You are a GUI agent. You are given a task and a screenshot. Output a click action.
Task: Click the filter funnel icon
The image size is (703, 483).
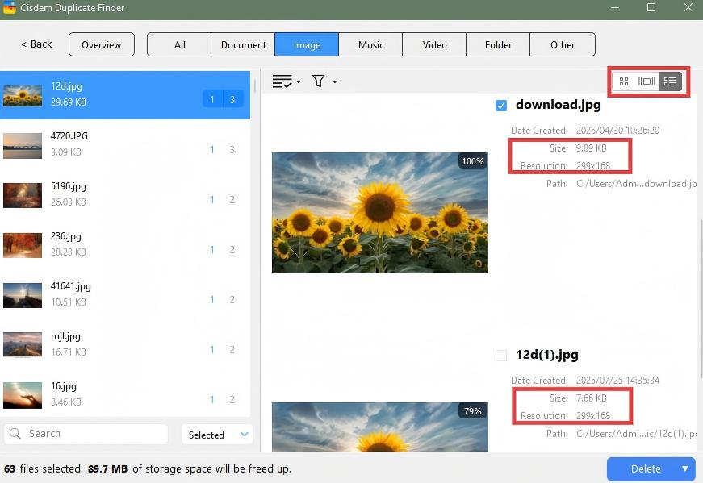(x=318, y=81)
